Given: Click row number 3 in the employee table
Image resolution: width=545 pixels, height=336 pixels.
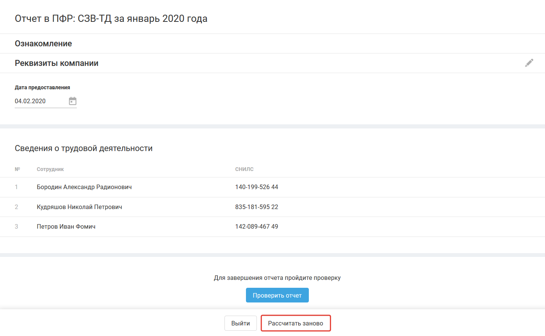Looking at the screenshot, I should tap(16, 227).
